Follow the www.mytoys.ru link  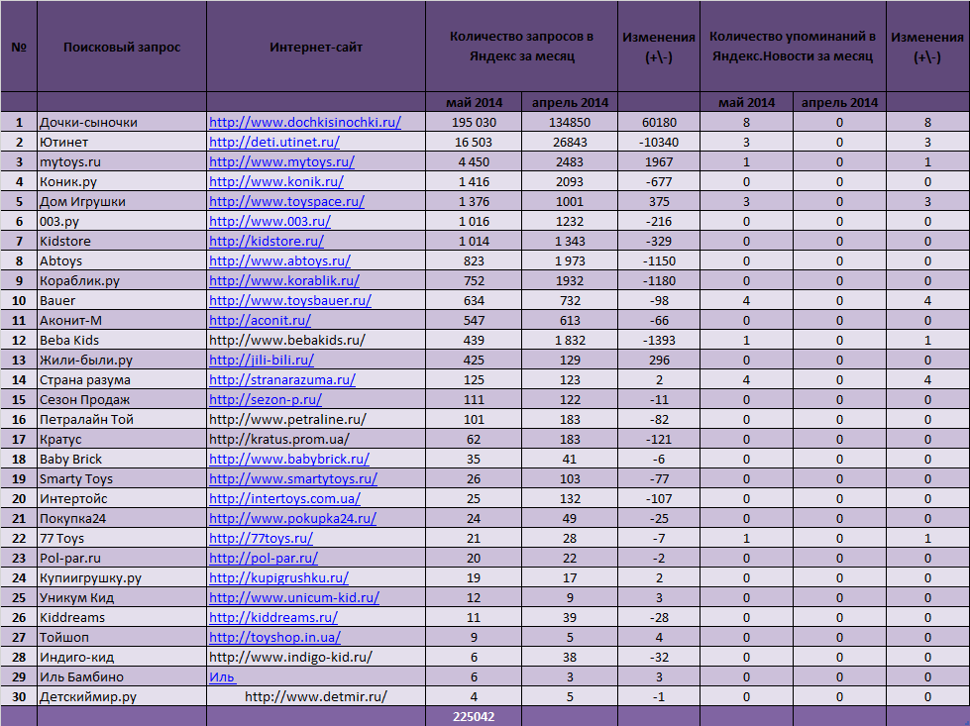point(281,162)
